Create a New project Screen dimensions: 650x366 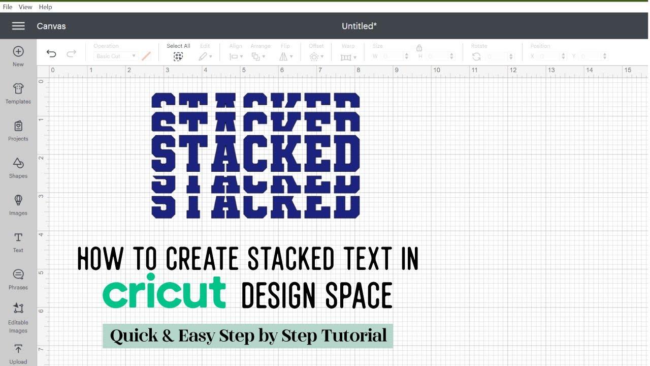[x=18, y=56]
